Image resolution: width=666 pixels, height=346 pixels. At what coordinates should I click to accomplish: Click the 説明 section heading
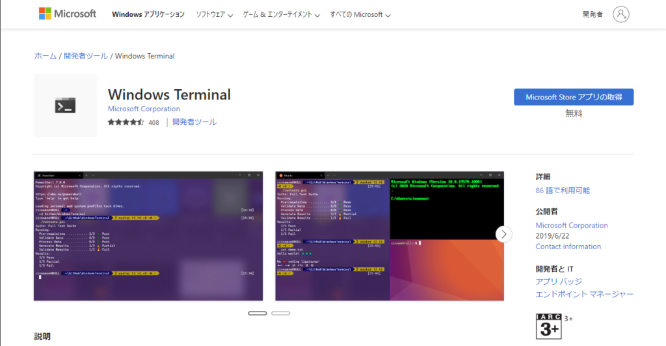pos(42,337)
